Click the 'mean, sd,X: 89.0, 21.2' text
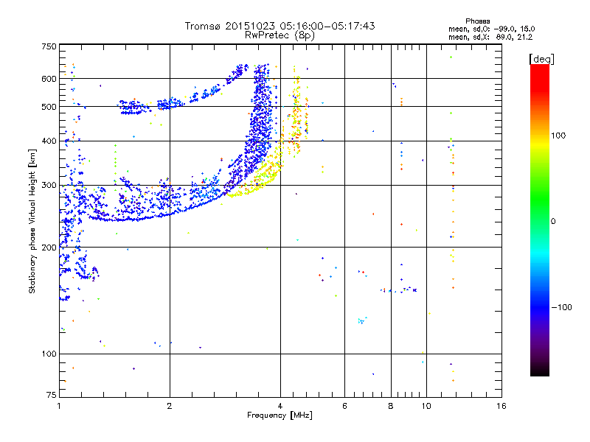This screenshot has width=590, height=442. click(x=490, y=37)
